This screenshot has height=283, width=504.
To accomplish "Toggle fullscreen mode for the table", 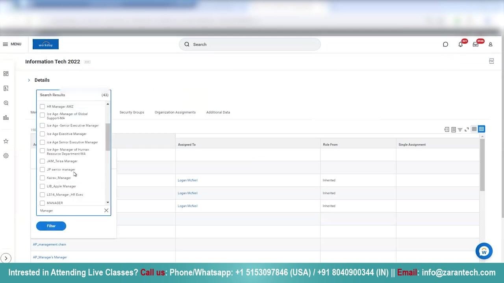I will point(467,129).
